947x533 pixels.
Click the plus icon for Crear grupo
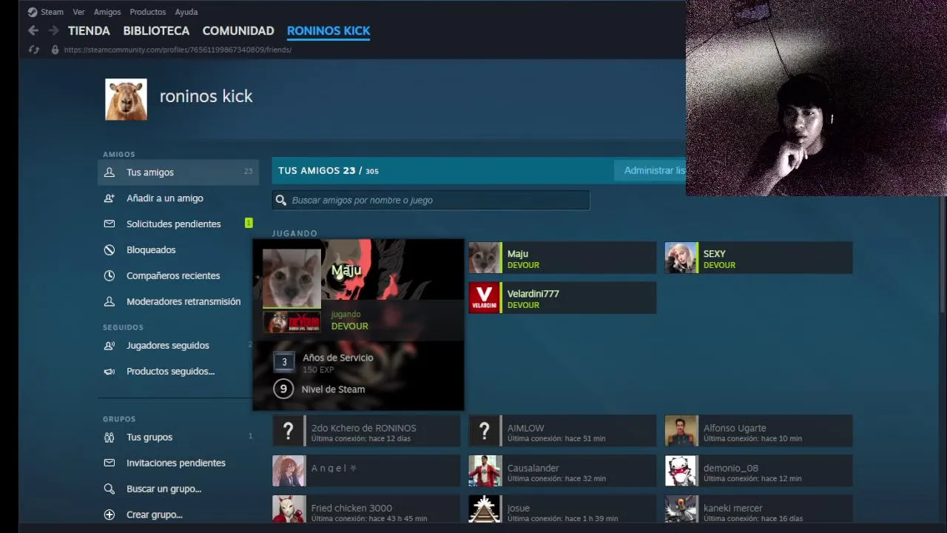pos(109,514)
